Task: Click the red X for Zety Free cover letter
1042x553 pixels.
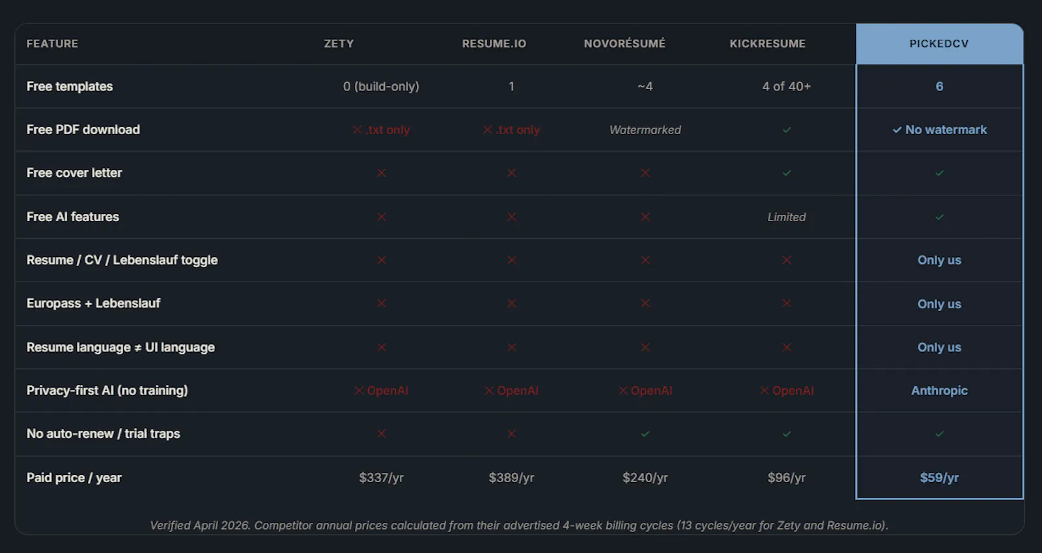Action: coord(382,173)
